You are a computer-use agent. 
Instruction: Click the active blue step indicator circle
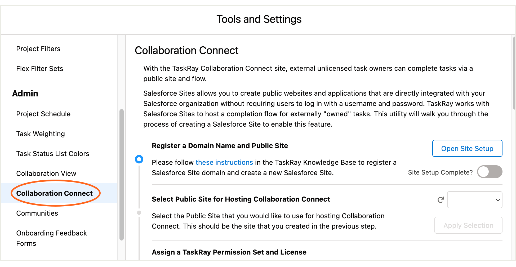(139, 159)
